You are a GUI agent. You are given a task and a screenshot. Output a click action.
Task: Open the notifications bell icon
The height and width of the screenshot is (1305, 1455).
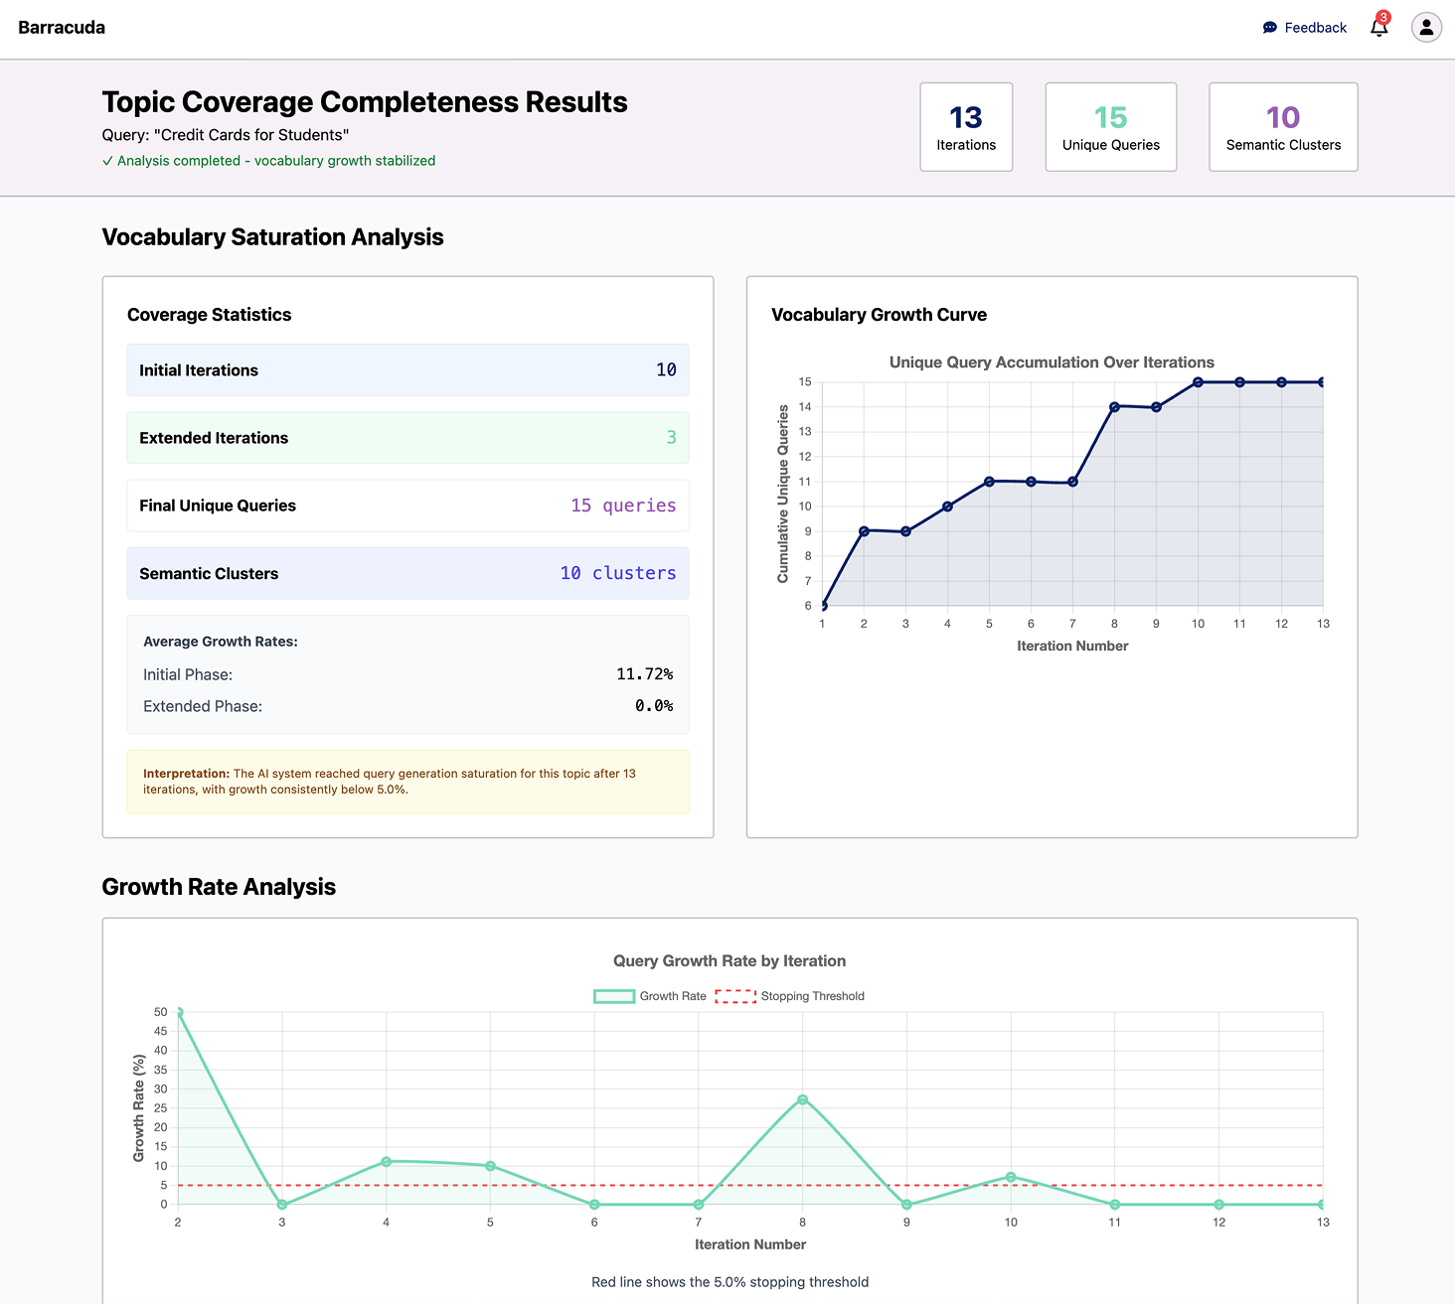[x=1378, y=29]
